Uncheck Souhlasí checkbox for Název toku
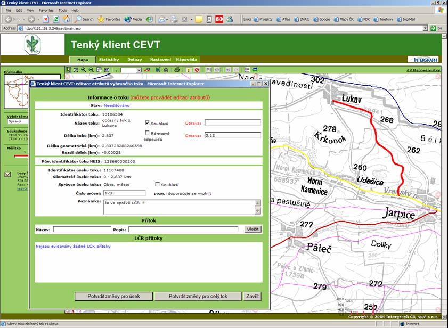This screenshot has height=328, width=448. (147, 123)
